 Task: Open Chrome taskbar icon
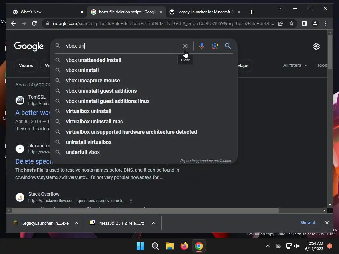(x=199, y=246)
